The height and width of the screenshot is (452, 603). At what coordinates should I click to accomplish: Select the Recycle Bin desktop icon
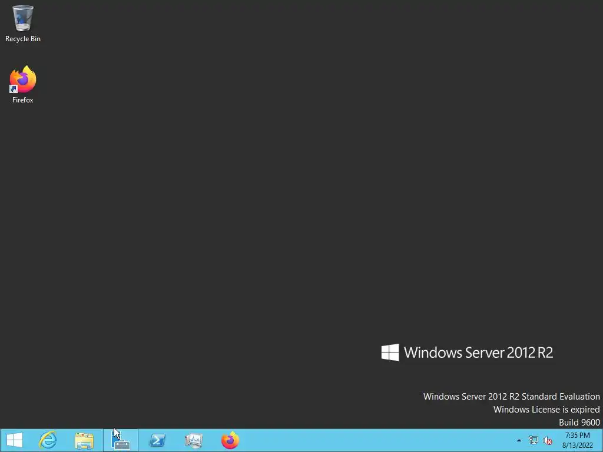point(23,24)
